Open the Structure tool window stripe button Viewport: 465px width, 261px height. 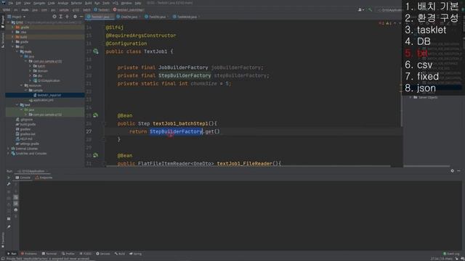point(3,40)
